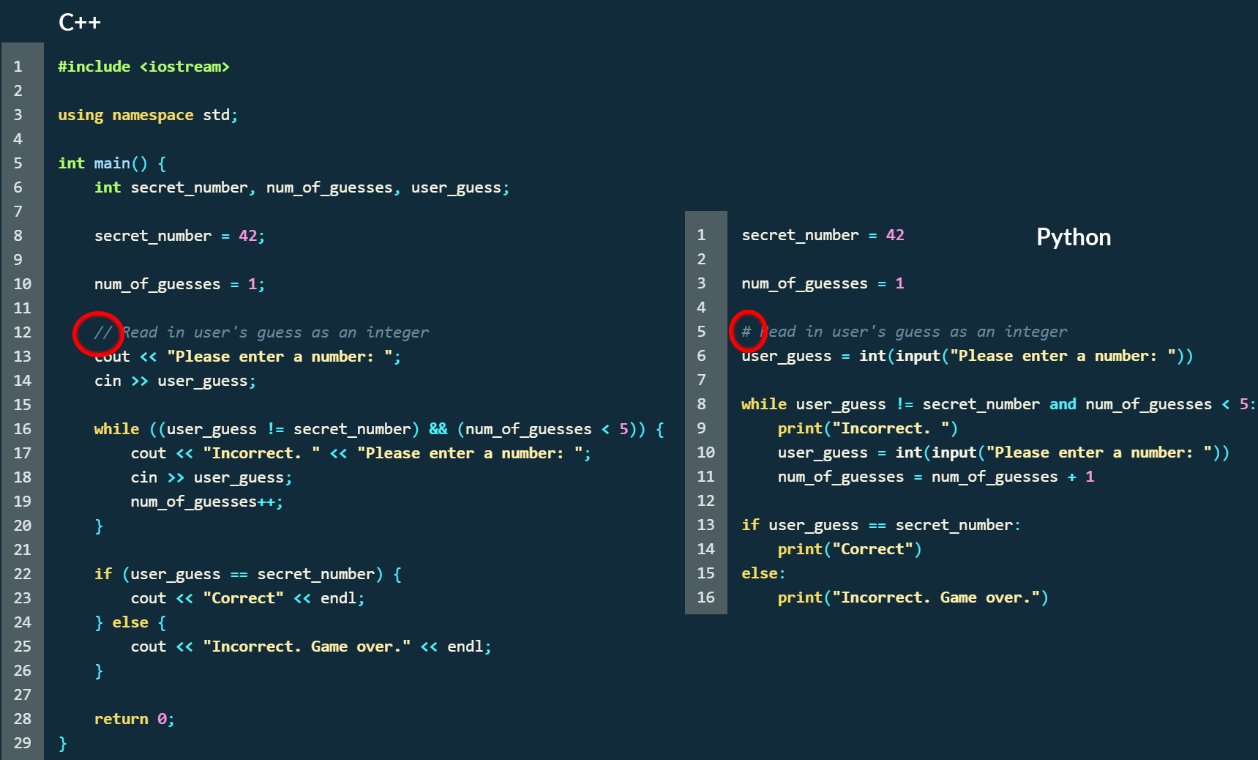Click the 'return' keyword in C++
This screenshot has height=760, width=1258.
point(121,719)
